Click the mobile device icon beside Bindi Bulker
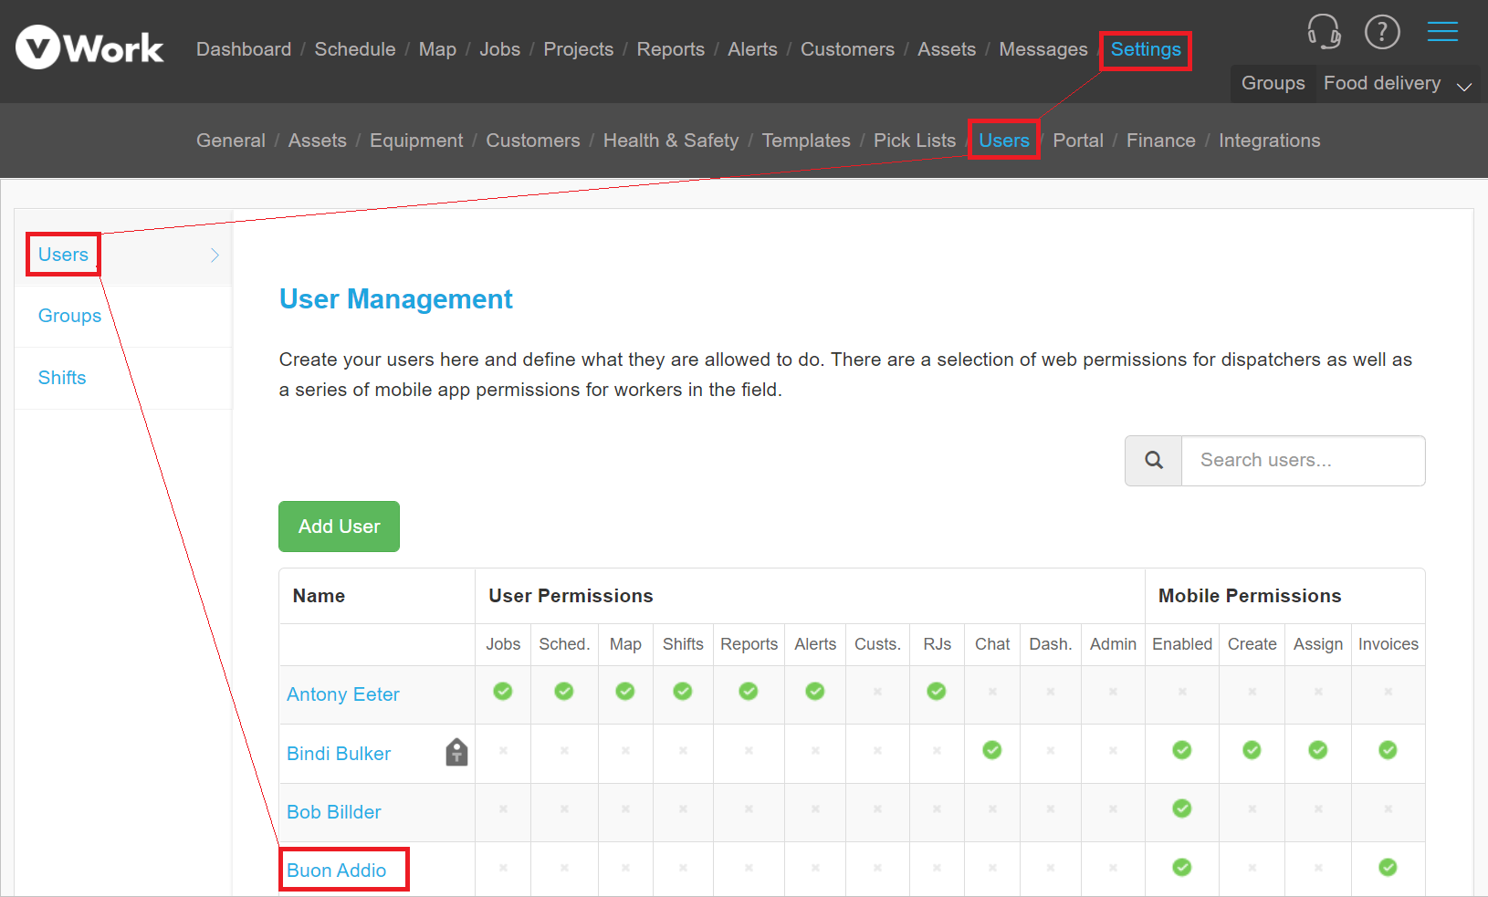The width and height of the screenshot is (1488, 897). (x=456, y=752)
